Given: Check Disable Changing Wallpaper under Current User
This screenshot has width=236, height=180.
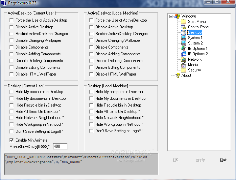Looking at the screenshot, I should coord(11,40).
